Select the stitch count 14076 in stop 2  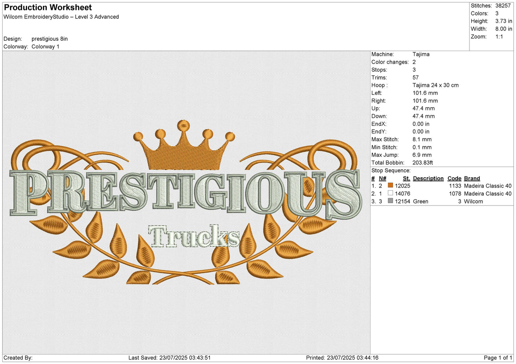402,194
